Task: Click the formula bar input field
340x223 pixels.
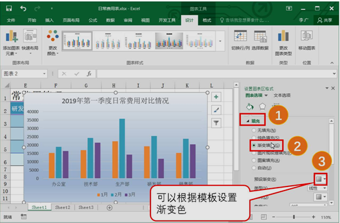Action: (214, 74)
